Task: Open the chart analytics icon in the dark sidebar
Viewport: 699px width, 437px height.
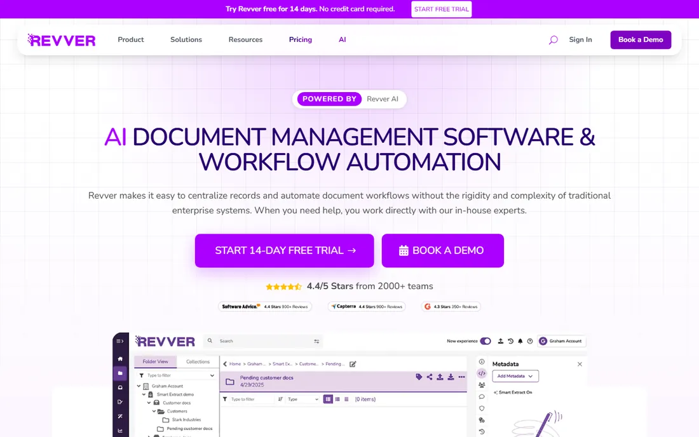Action: point(120,430)
